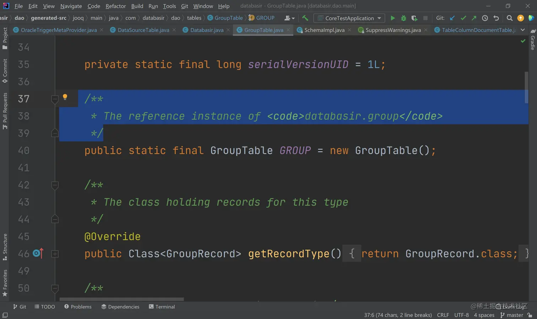This screenshot has height=319, width=537.
Task: Open the Project tool window
Action: pos(5,38)
